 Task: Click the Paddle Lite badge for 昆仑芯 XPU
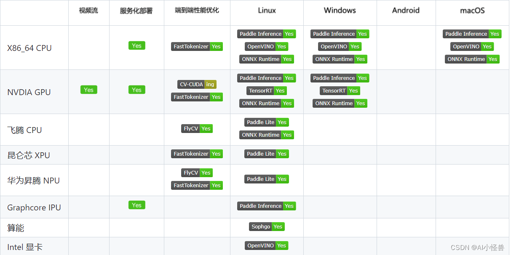(266, 154)
